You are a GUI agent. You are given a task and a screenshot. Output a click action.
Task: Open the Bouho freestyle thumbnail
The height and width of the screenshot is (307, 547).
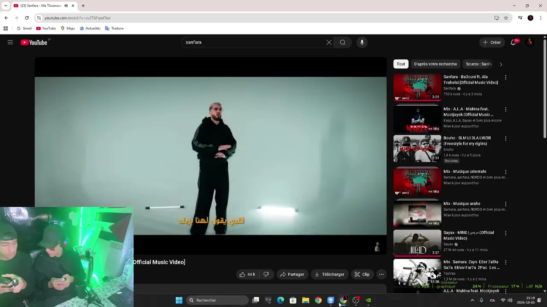click(417, 148)
